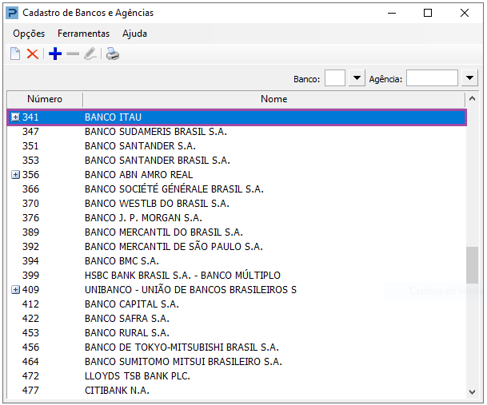
Task: Click the new document toolbar icon
Action: [15, 54]
